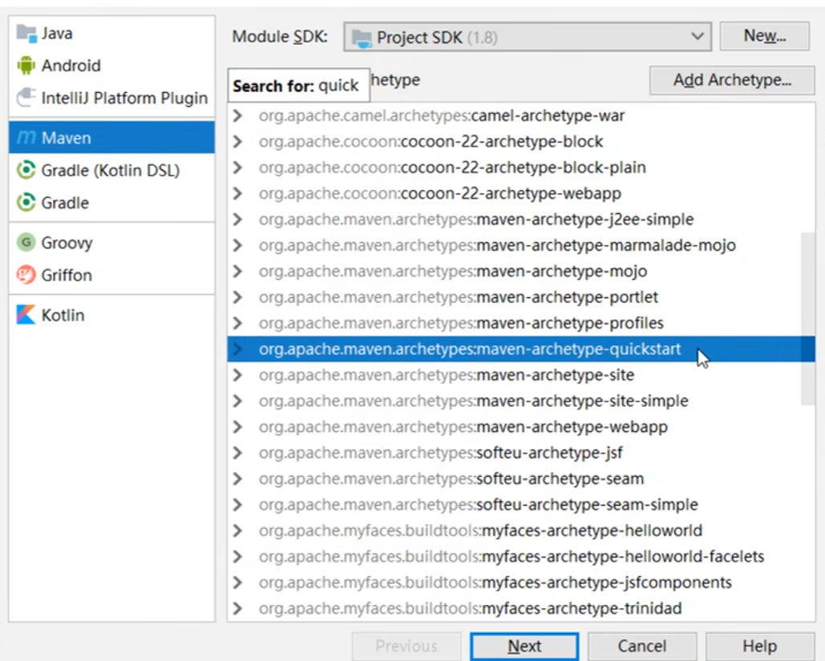Select Java project type
This screenshot has height=661, width=825.
pos(111,34)
